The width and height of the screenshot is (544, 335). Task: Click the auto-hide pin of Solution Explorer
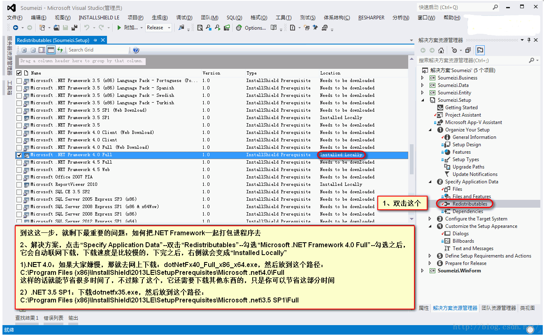pos(529,40)
